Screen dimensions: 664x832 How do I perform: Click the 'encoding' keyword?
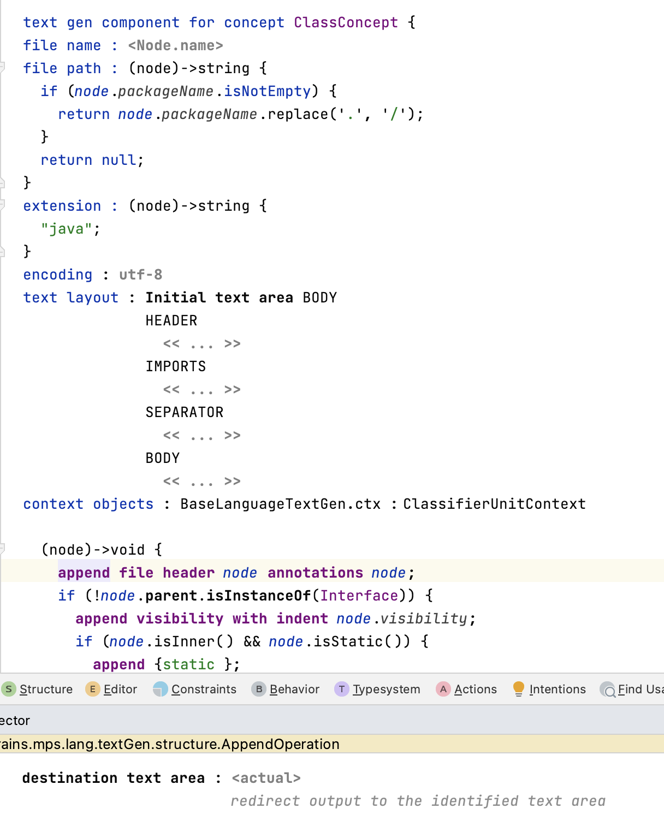click(58, 275)
